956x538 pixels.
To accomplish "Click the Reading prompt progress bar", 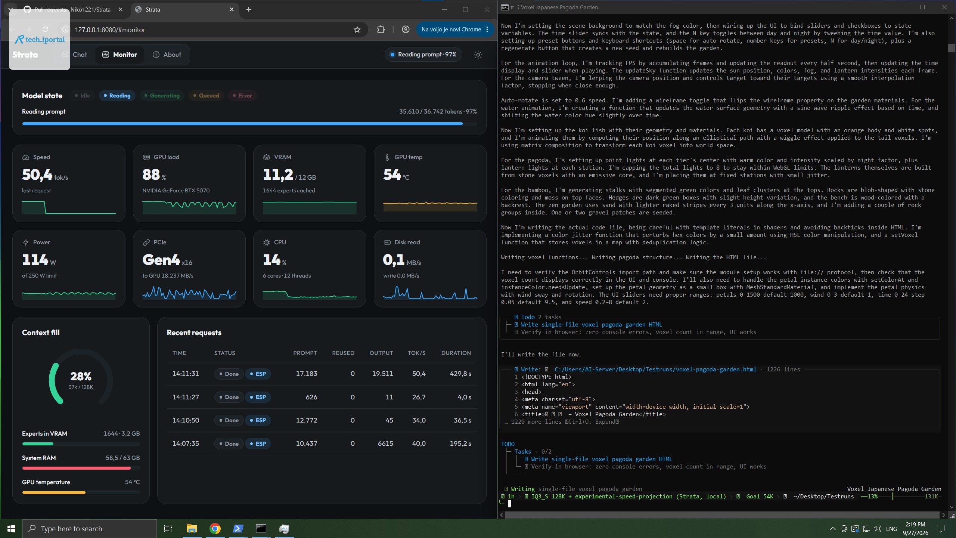I will 249,124.
